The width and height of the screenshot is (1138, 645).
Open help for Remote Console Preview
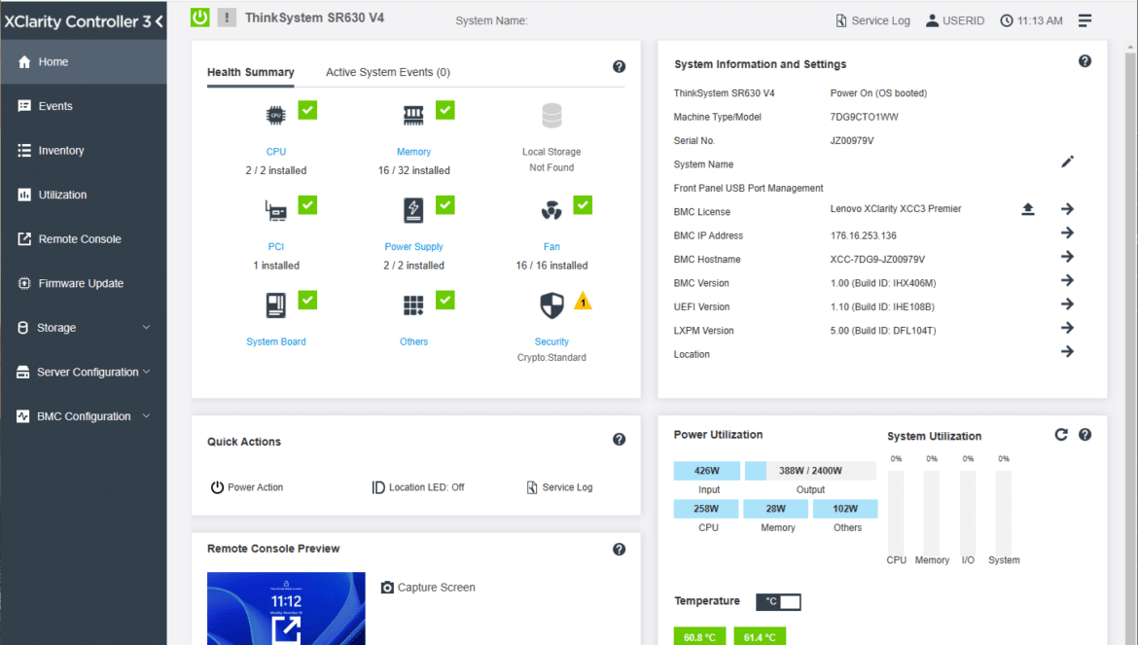click(619, 550)
